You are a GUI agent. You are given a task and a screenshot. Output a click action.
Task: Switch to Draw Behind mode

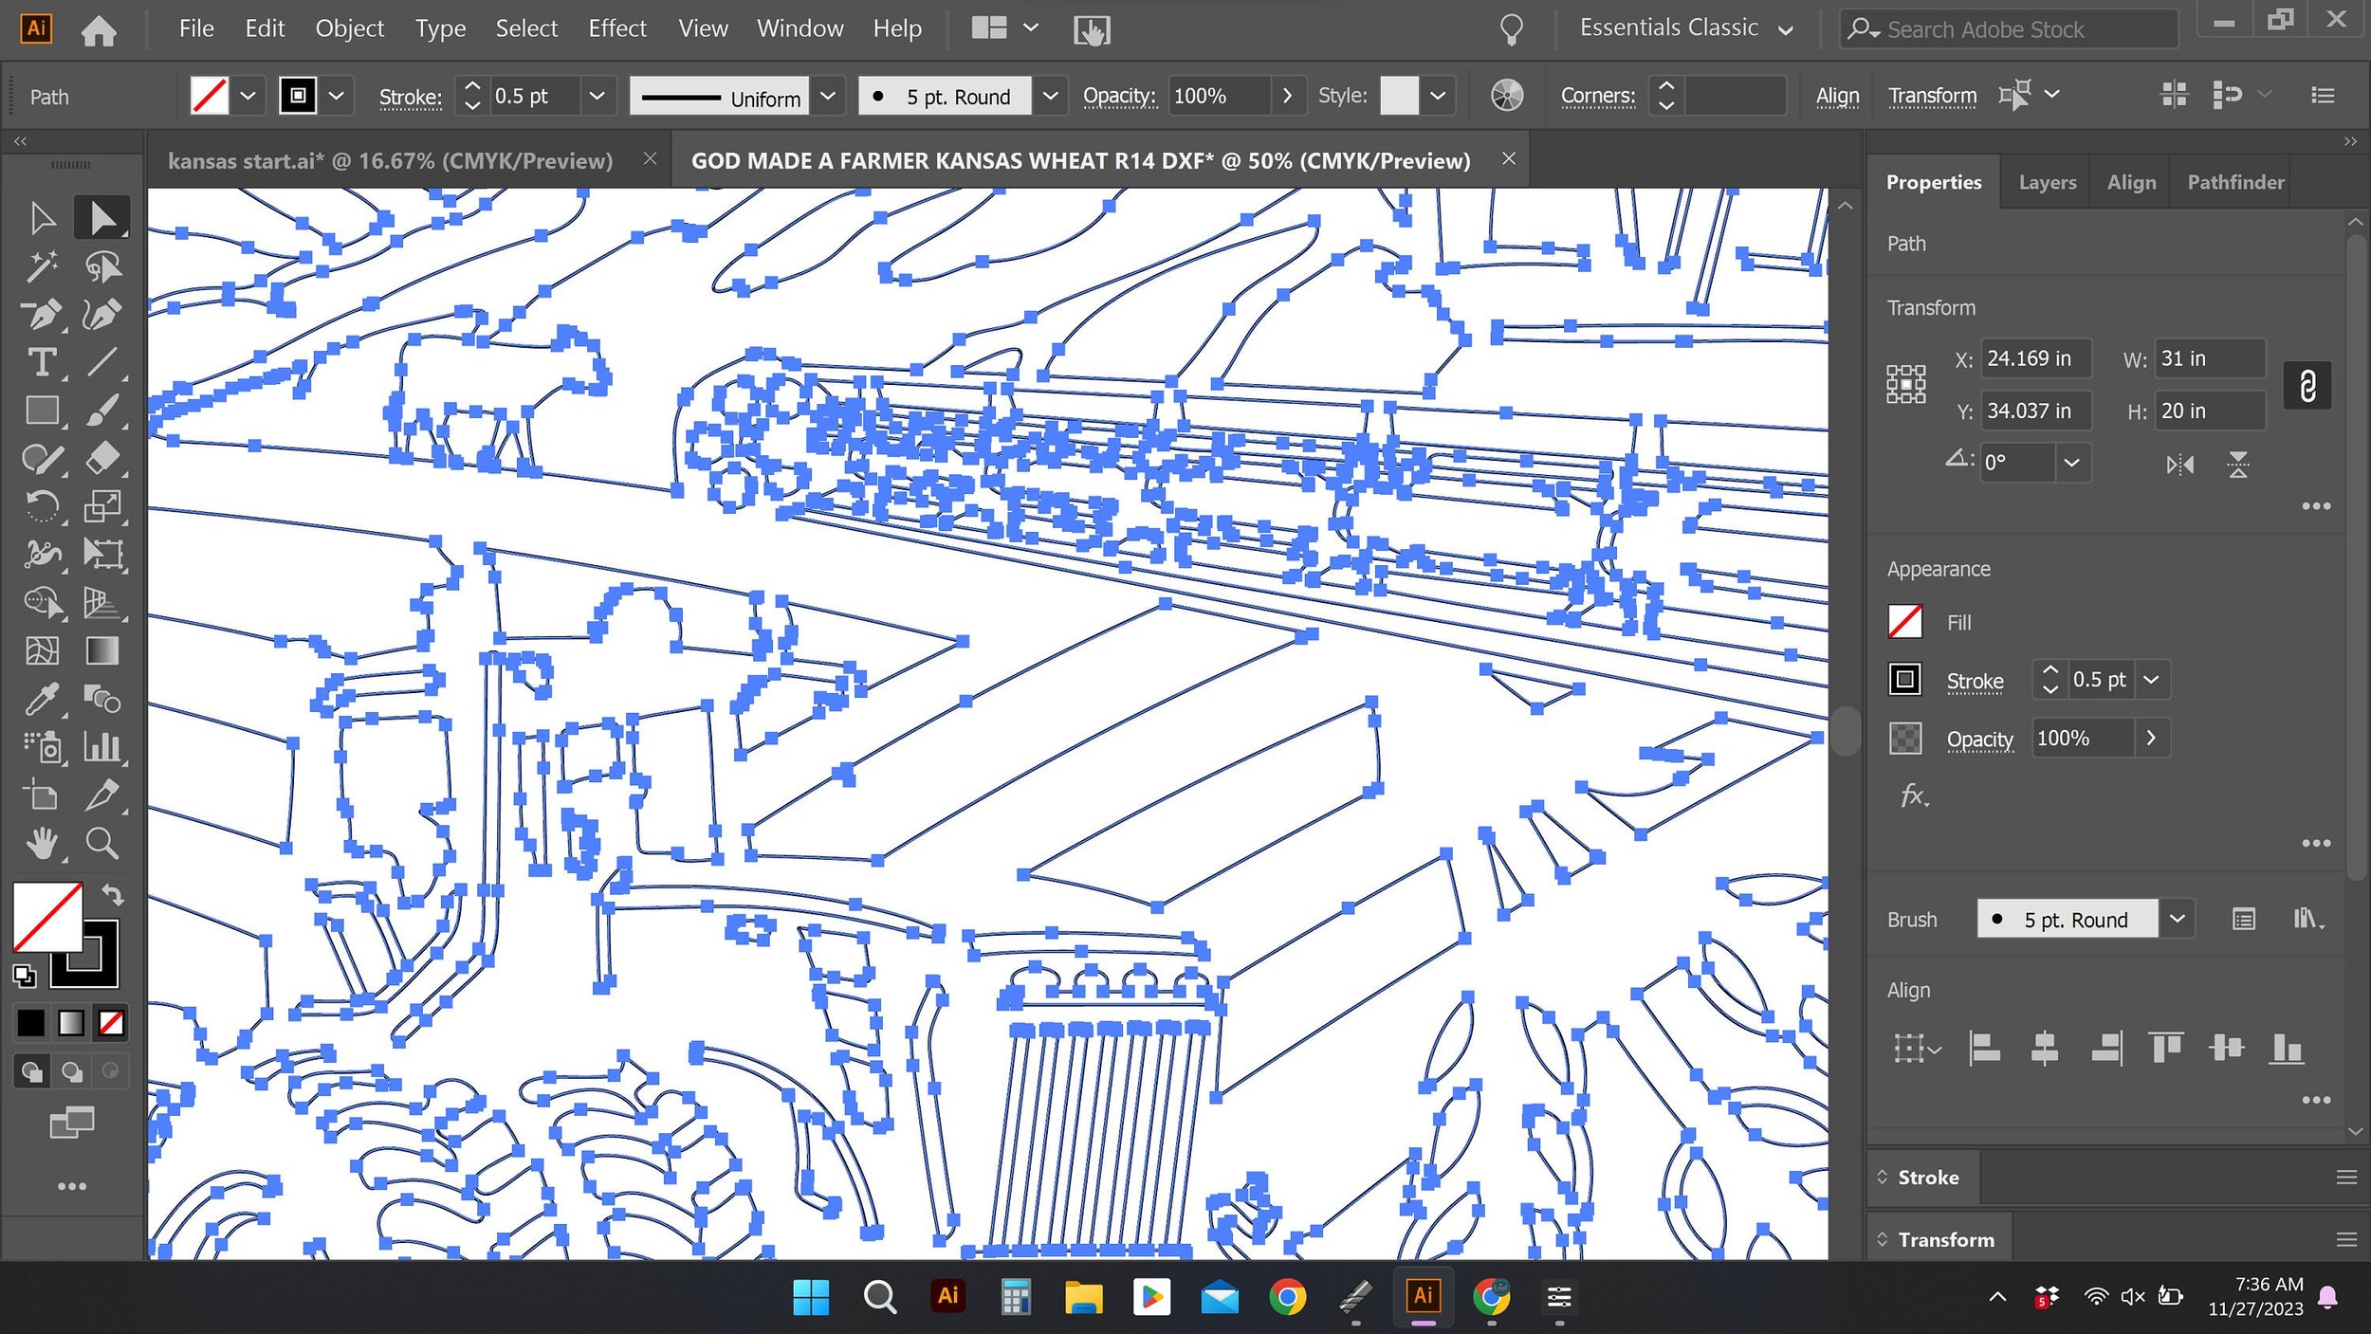[72, 1071]
